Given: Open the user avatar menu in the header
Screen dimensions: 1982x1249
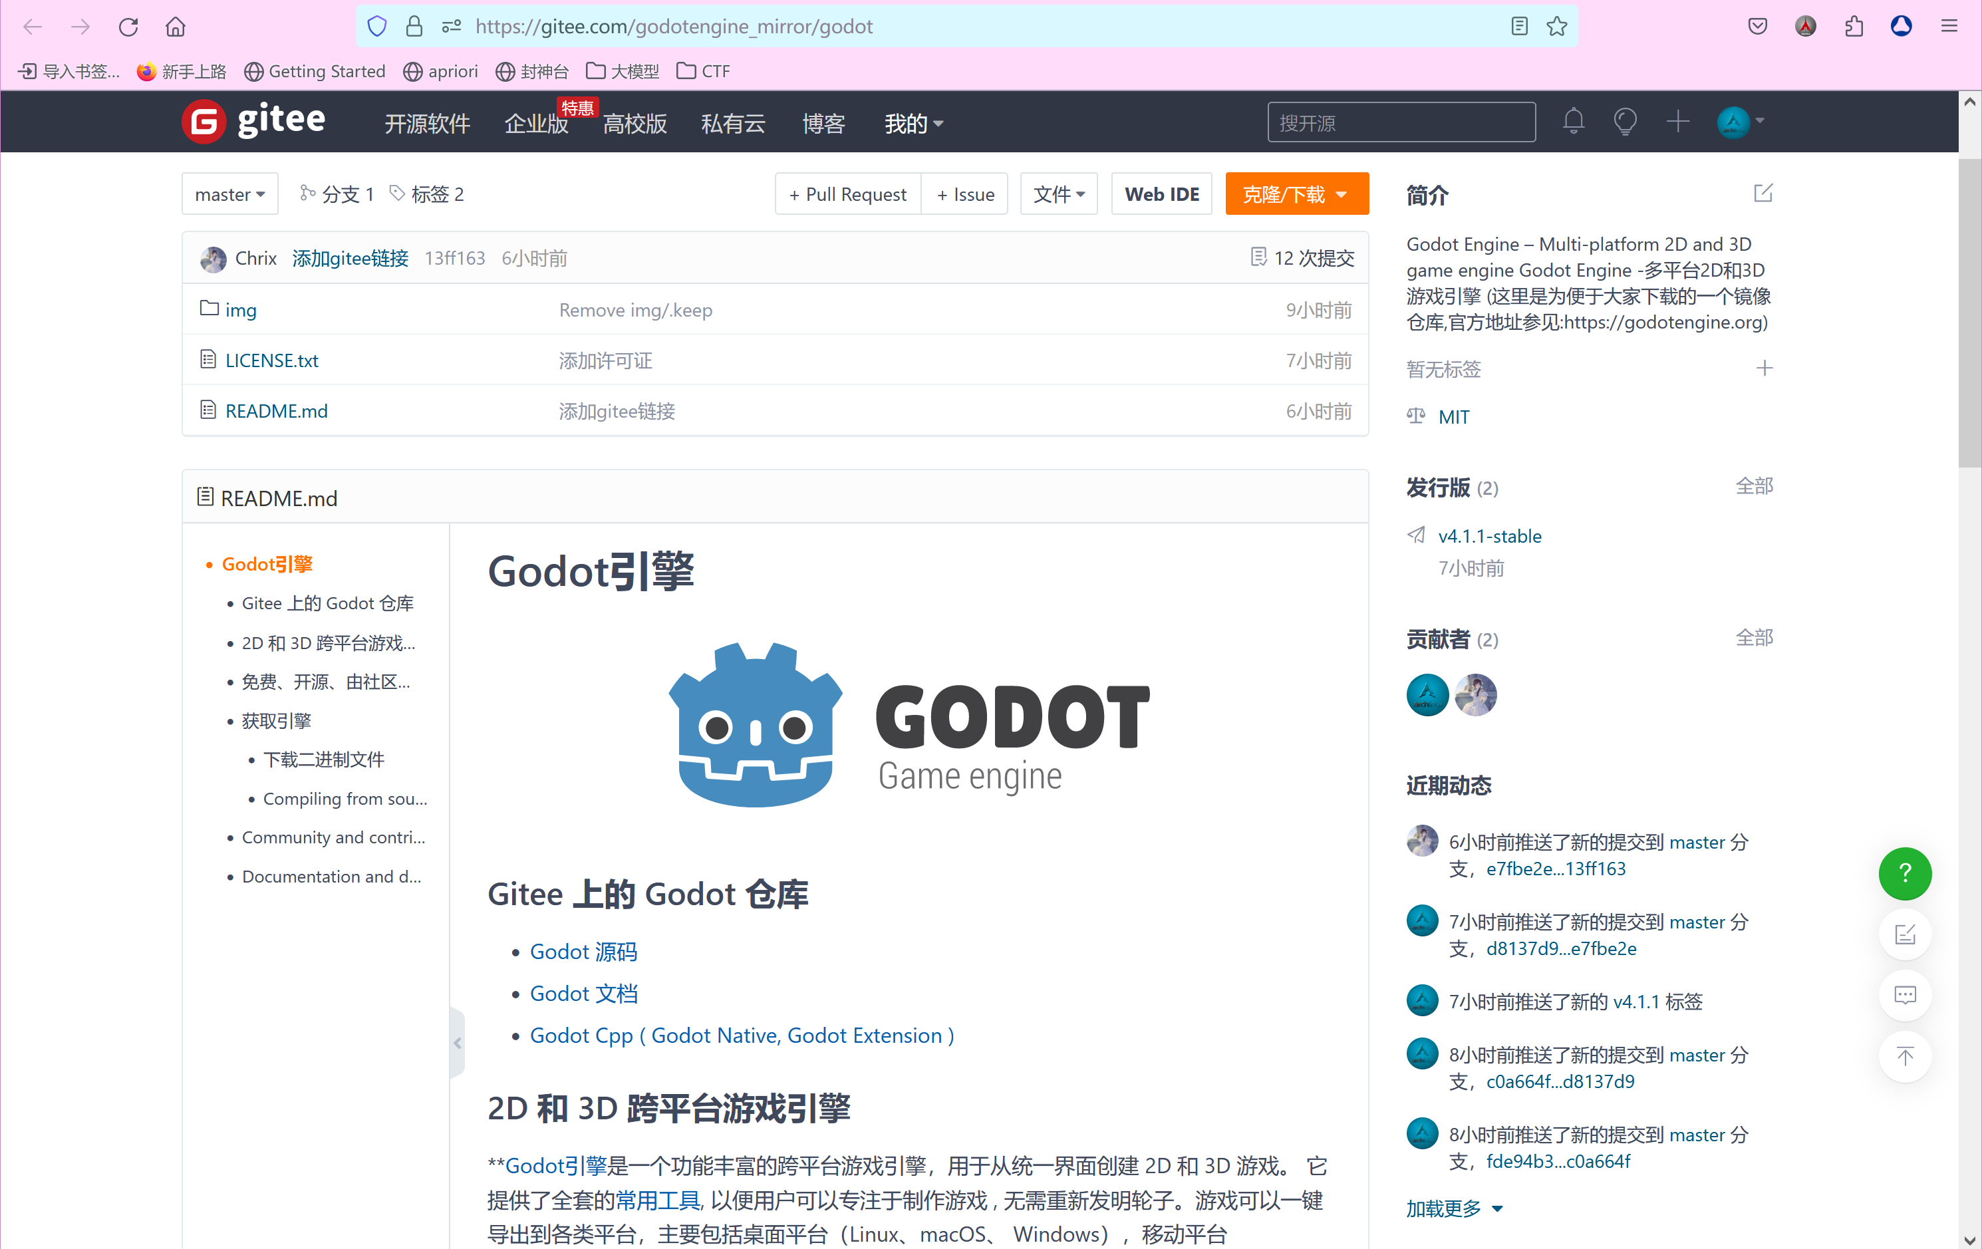Looking at the screenshot, I should point(1740,122).
